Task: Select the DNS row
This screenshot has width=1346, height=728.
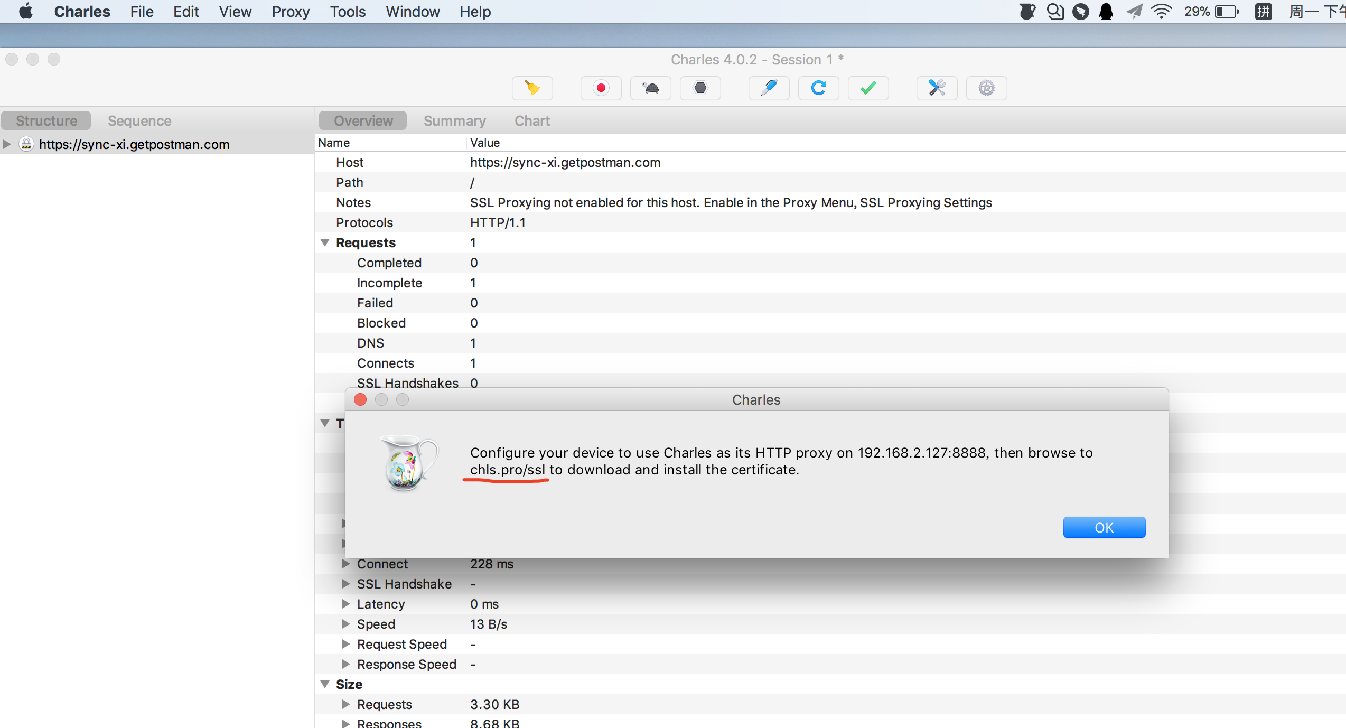Action: pyautogui.click(x=830, y=343)
